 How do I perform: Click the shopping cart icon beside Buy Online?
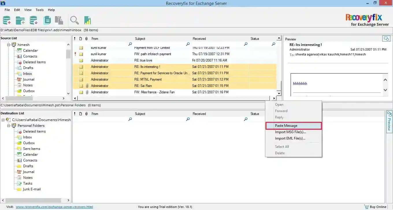click(366, 207)
